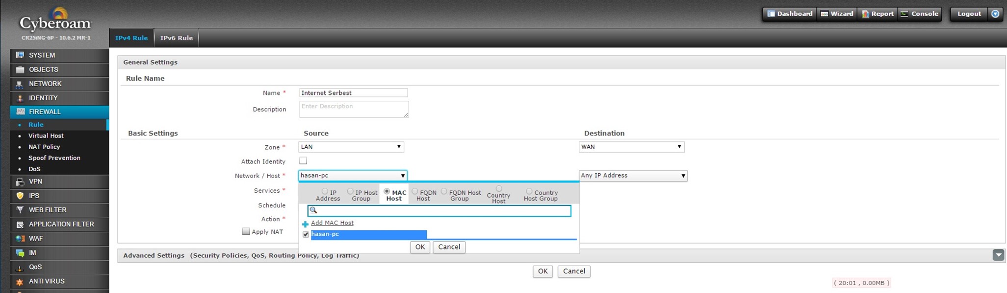Switch to the IPv4 Rule tab
This screenshot has width=1007, height=293.
pos(131,38)
